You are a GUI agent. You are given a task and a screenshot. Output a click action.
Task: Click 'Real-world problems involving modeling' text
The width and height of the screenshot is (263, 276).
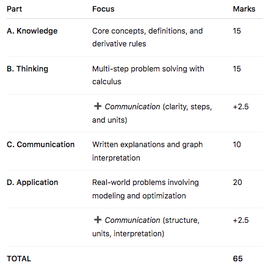(145, 189)
